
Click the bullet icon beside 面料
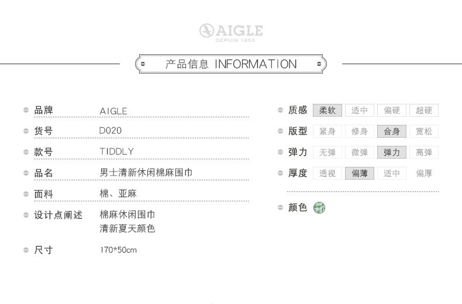26,194
